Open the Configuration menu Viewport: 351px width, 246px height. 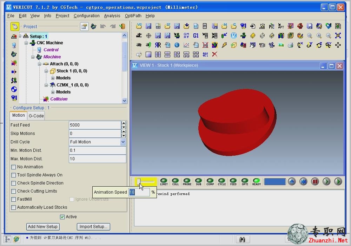click(87, 16)
